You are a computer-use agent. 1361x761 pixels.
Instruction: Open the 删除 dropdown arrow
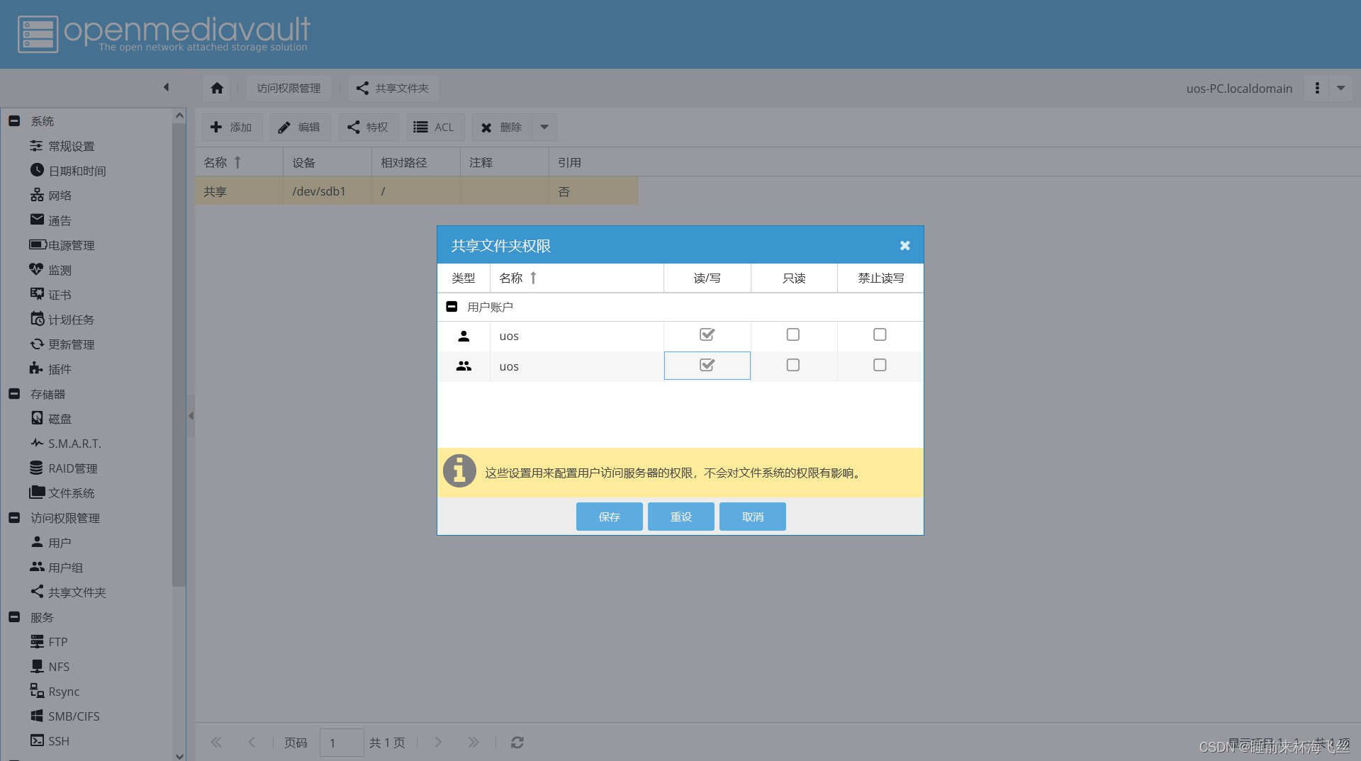click(544, 128)
